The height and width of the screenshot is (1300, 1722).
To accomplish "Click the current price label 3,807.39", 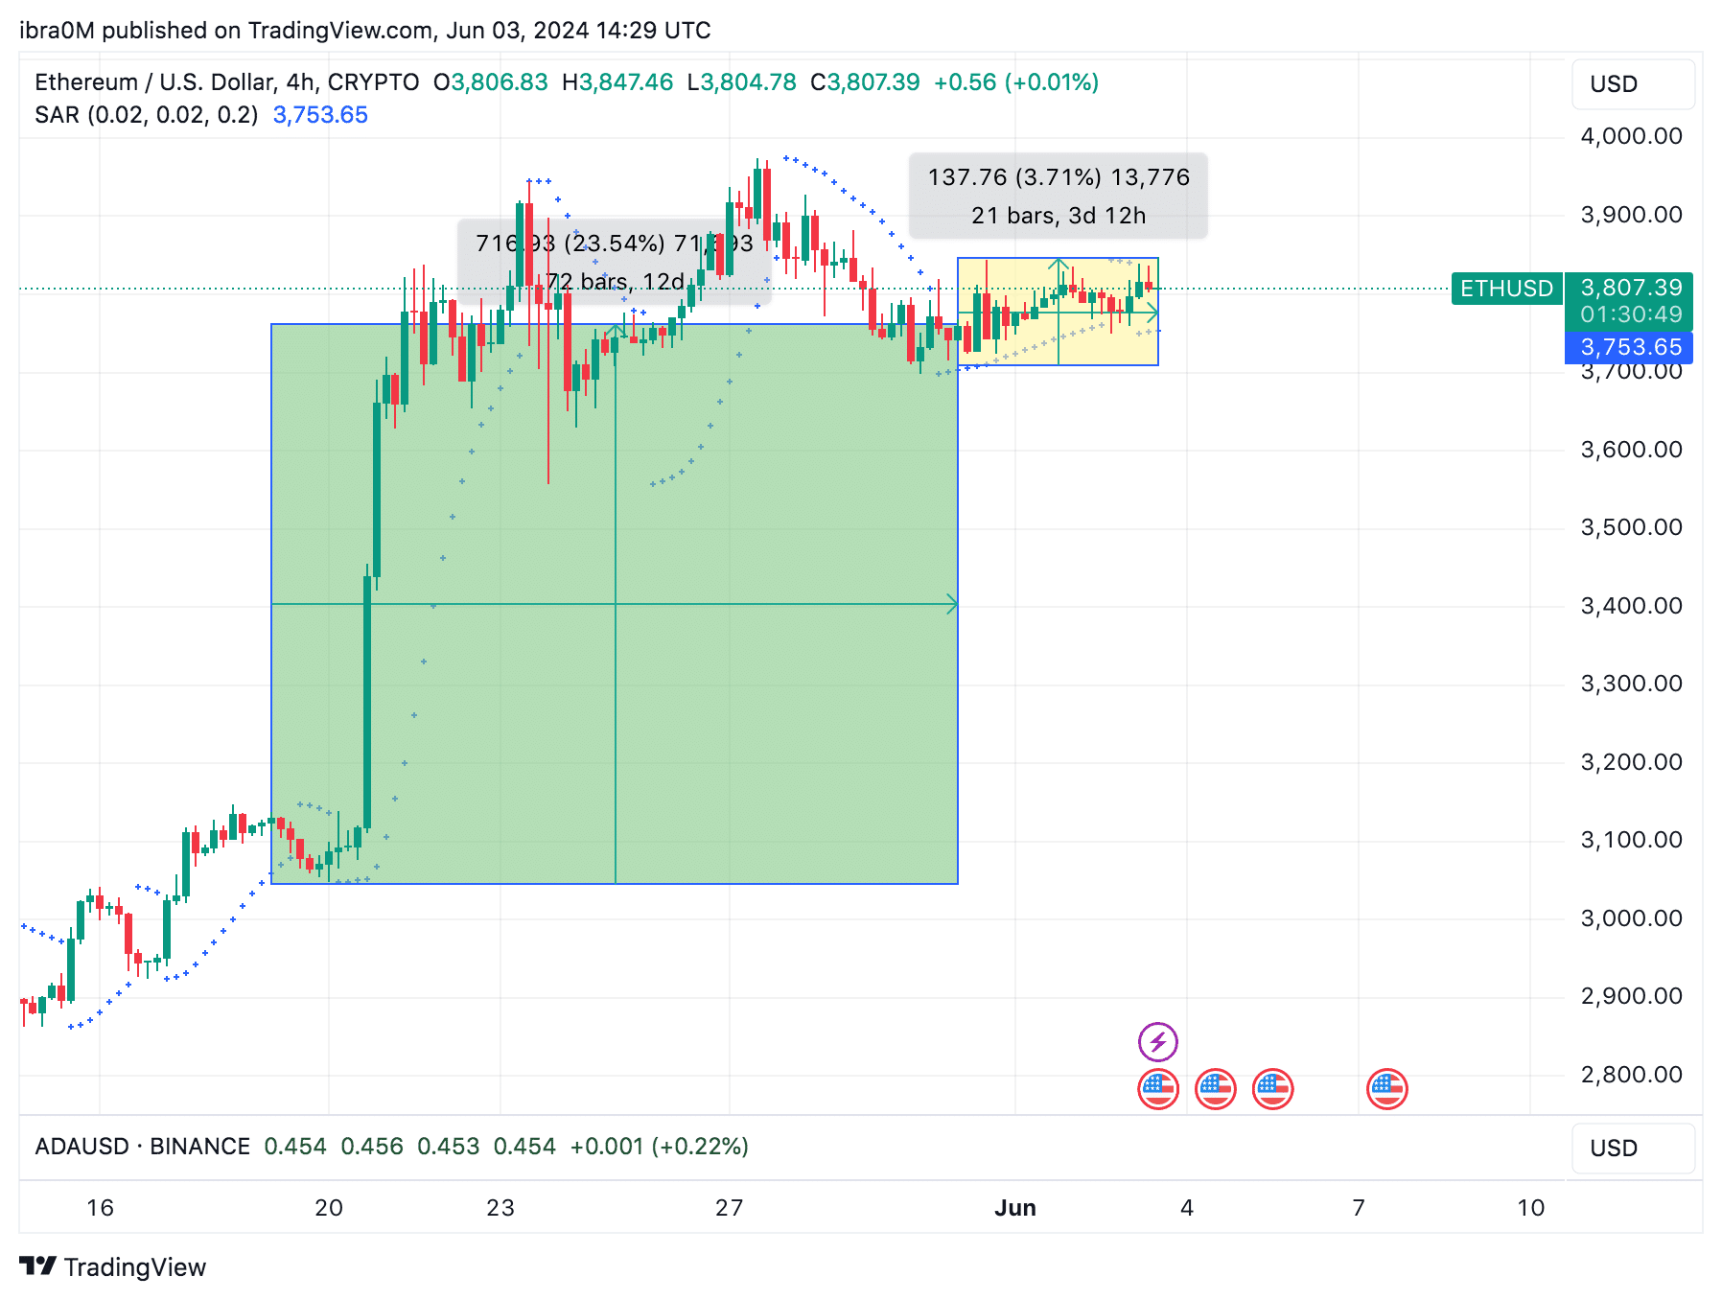I will coord(1630,287).
